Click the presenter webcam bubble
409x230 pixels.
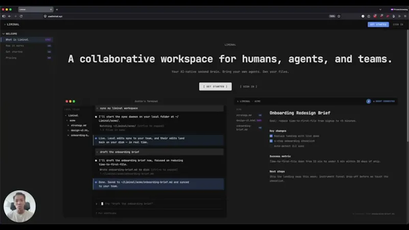pos(19,206)
